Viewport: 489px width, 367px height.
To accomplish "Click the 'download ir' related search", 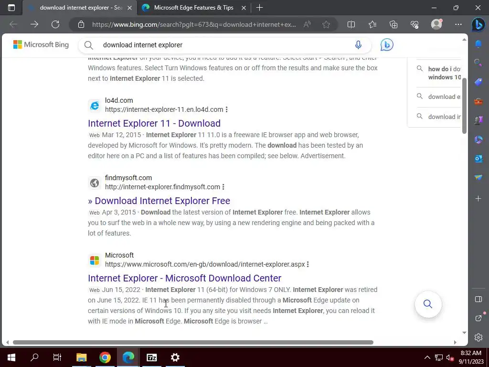I will tap(438, 117).
